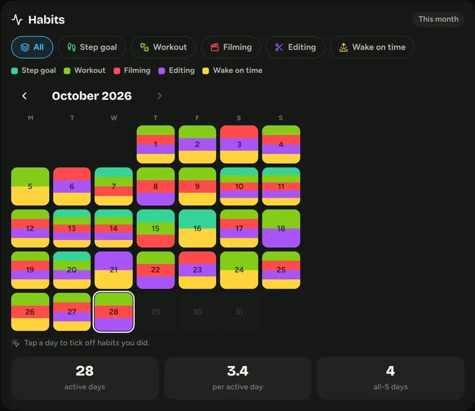Click the This month button
475x411 pixels.
pos(439,19)
